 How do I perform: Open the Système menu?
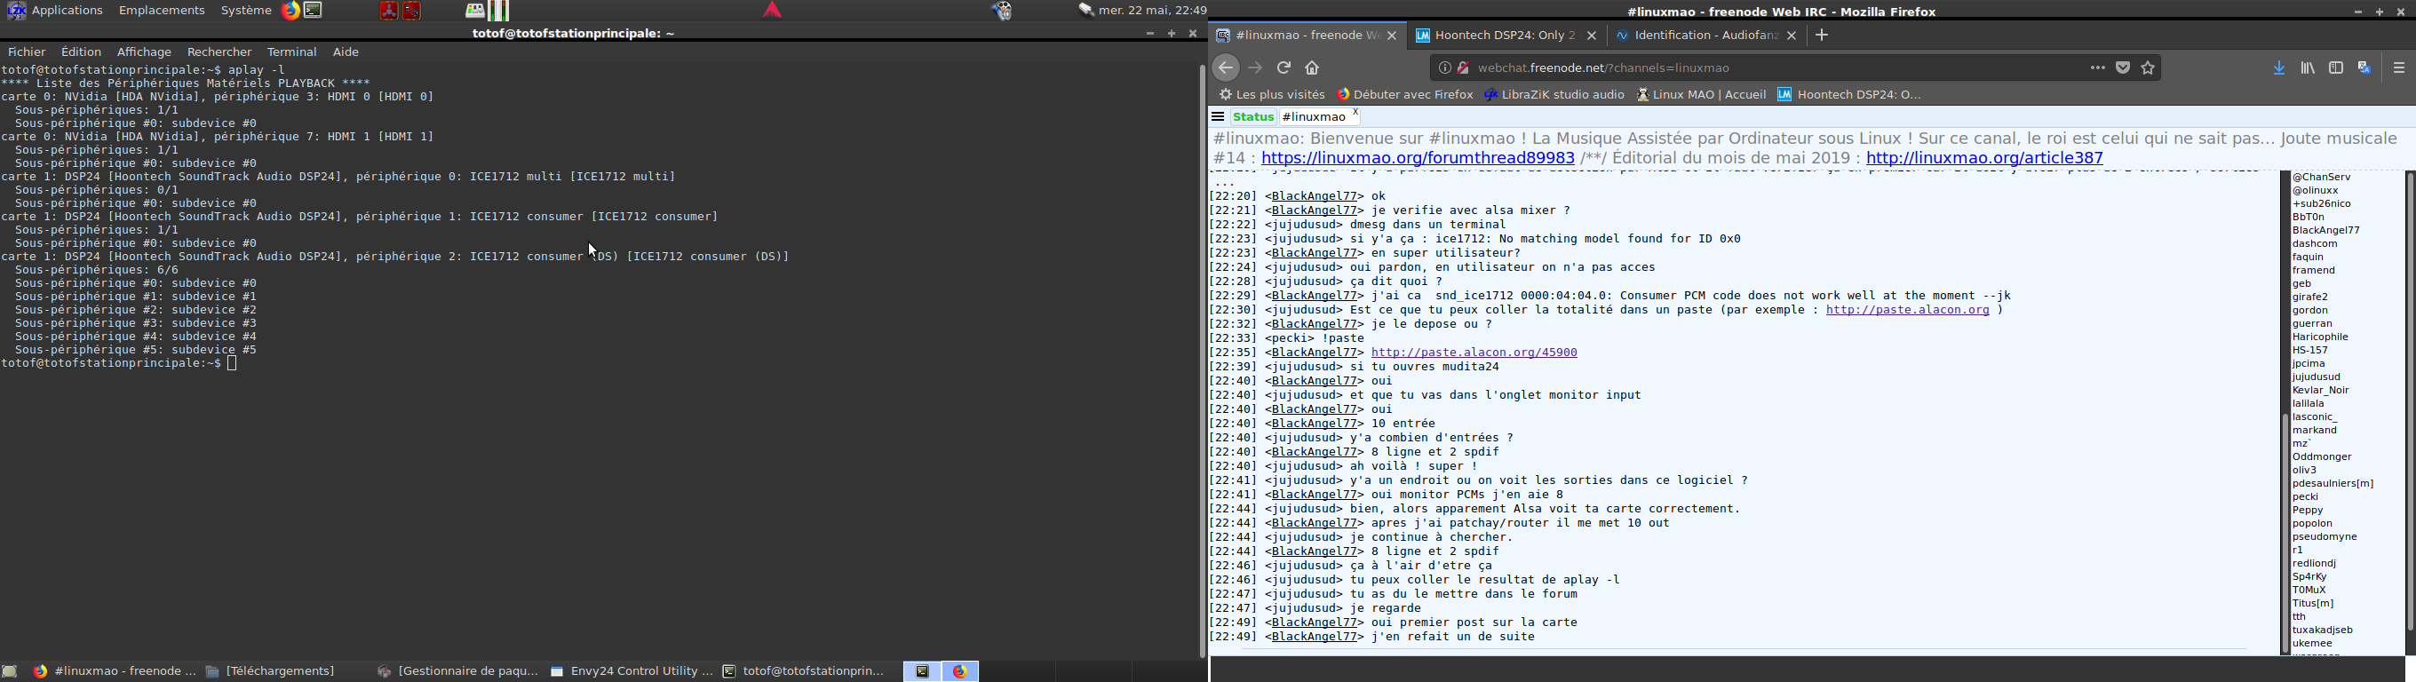[x=246, y=11]
